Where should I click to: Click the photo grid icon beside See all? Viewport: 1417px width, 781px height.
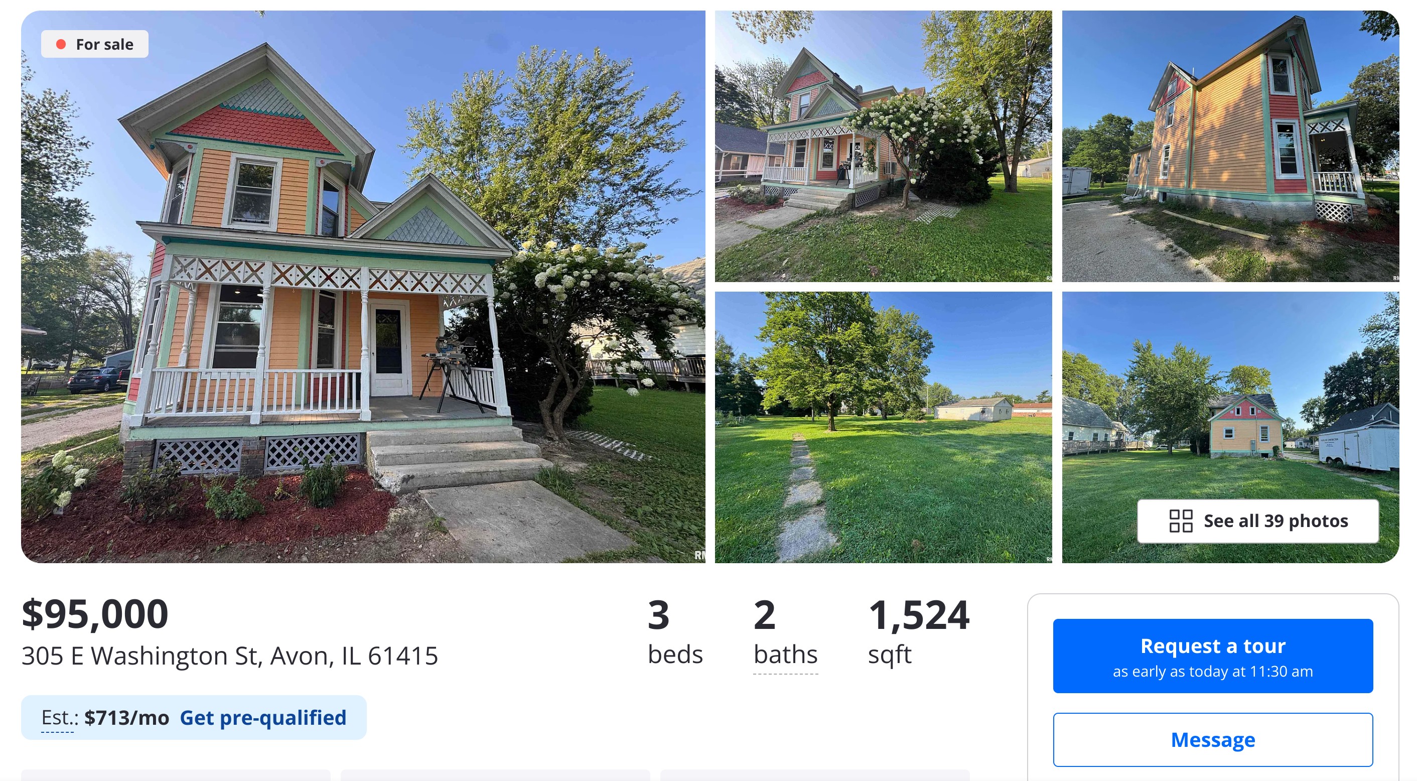pos(1181,520)
